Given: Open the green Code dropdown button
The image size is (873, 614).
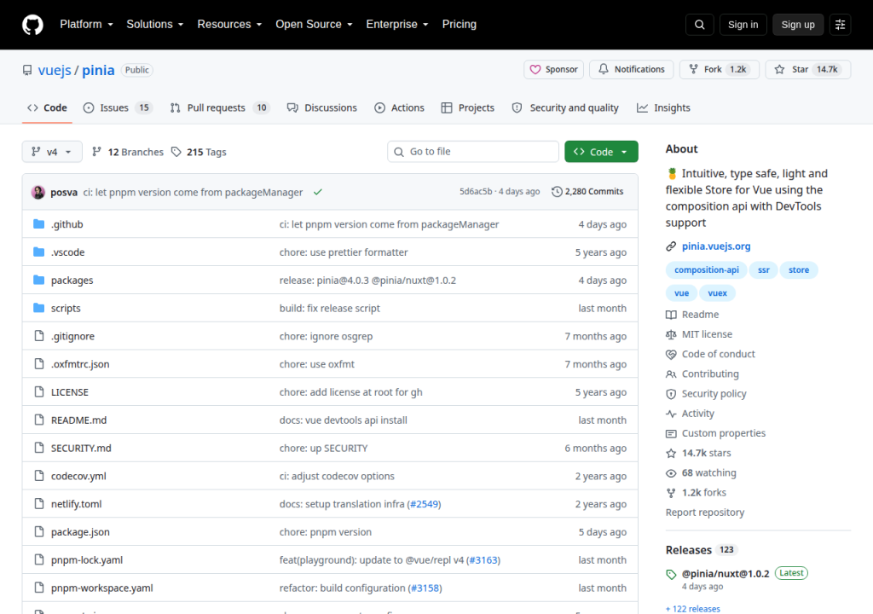Looking at the screenshot, I should (601, 152).
